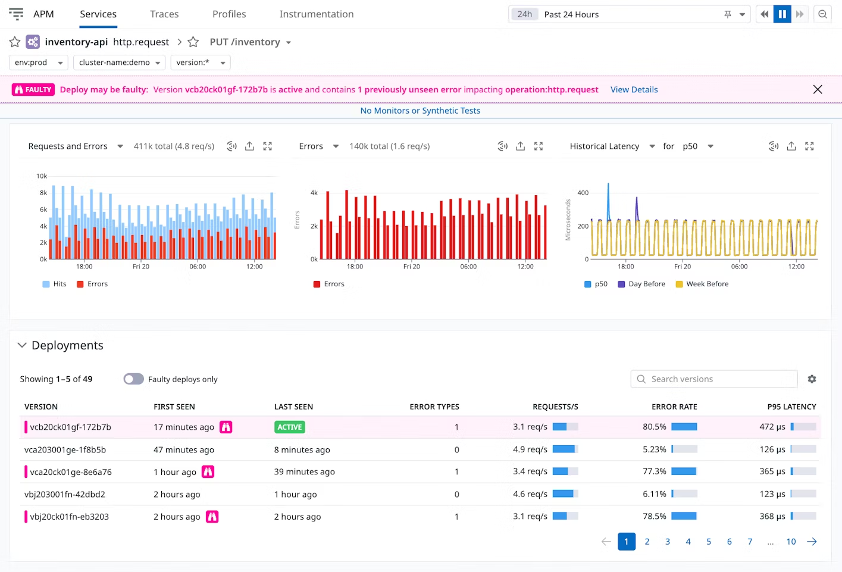This screenshot has width=842, height=572.
Task: Click faulty binoculars icon on vcb20ck01gf-172b7b row
Action: (226, 427)
